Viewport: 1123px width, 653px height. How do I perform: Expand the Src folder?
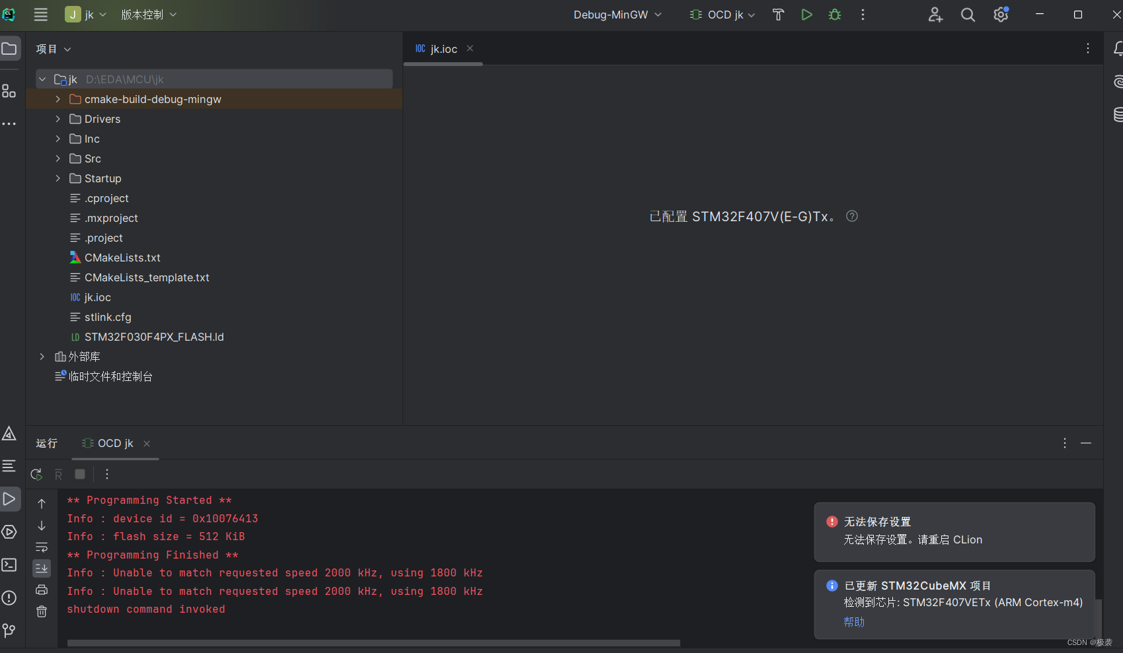click(58, 158)
